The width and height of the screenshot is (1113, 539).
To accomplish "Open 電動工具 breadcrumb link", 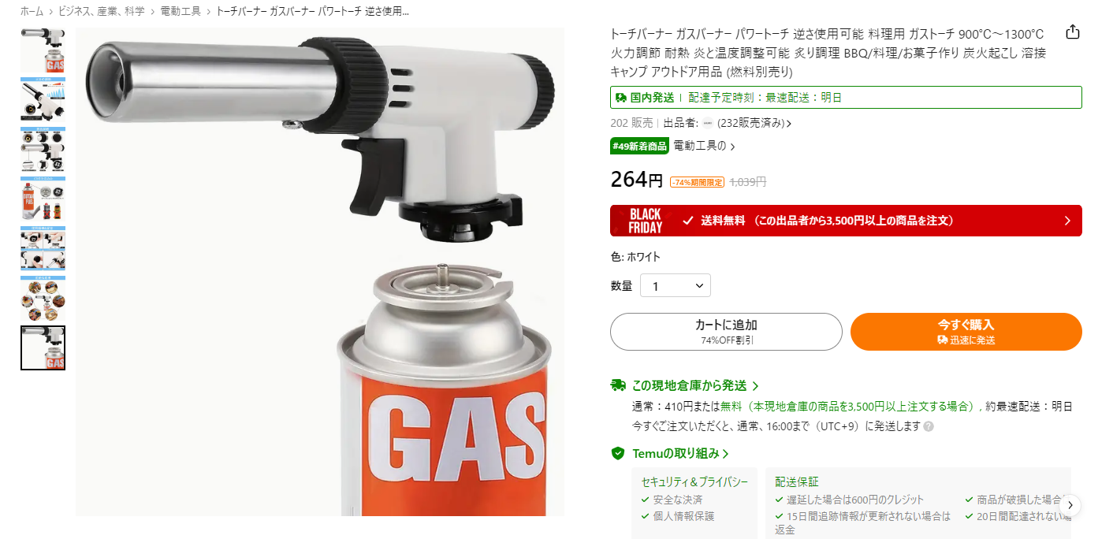I will [180, 11].
